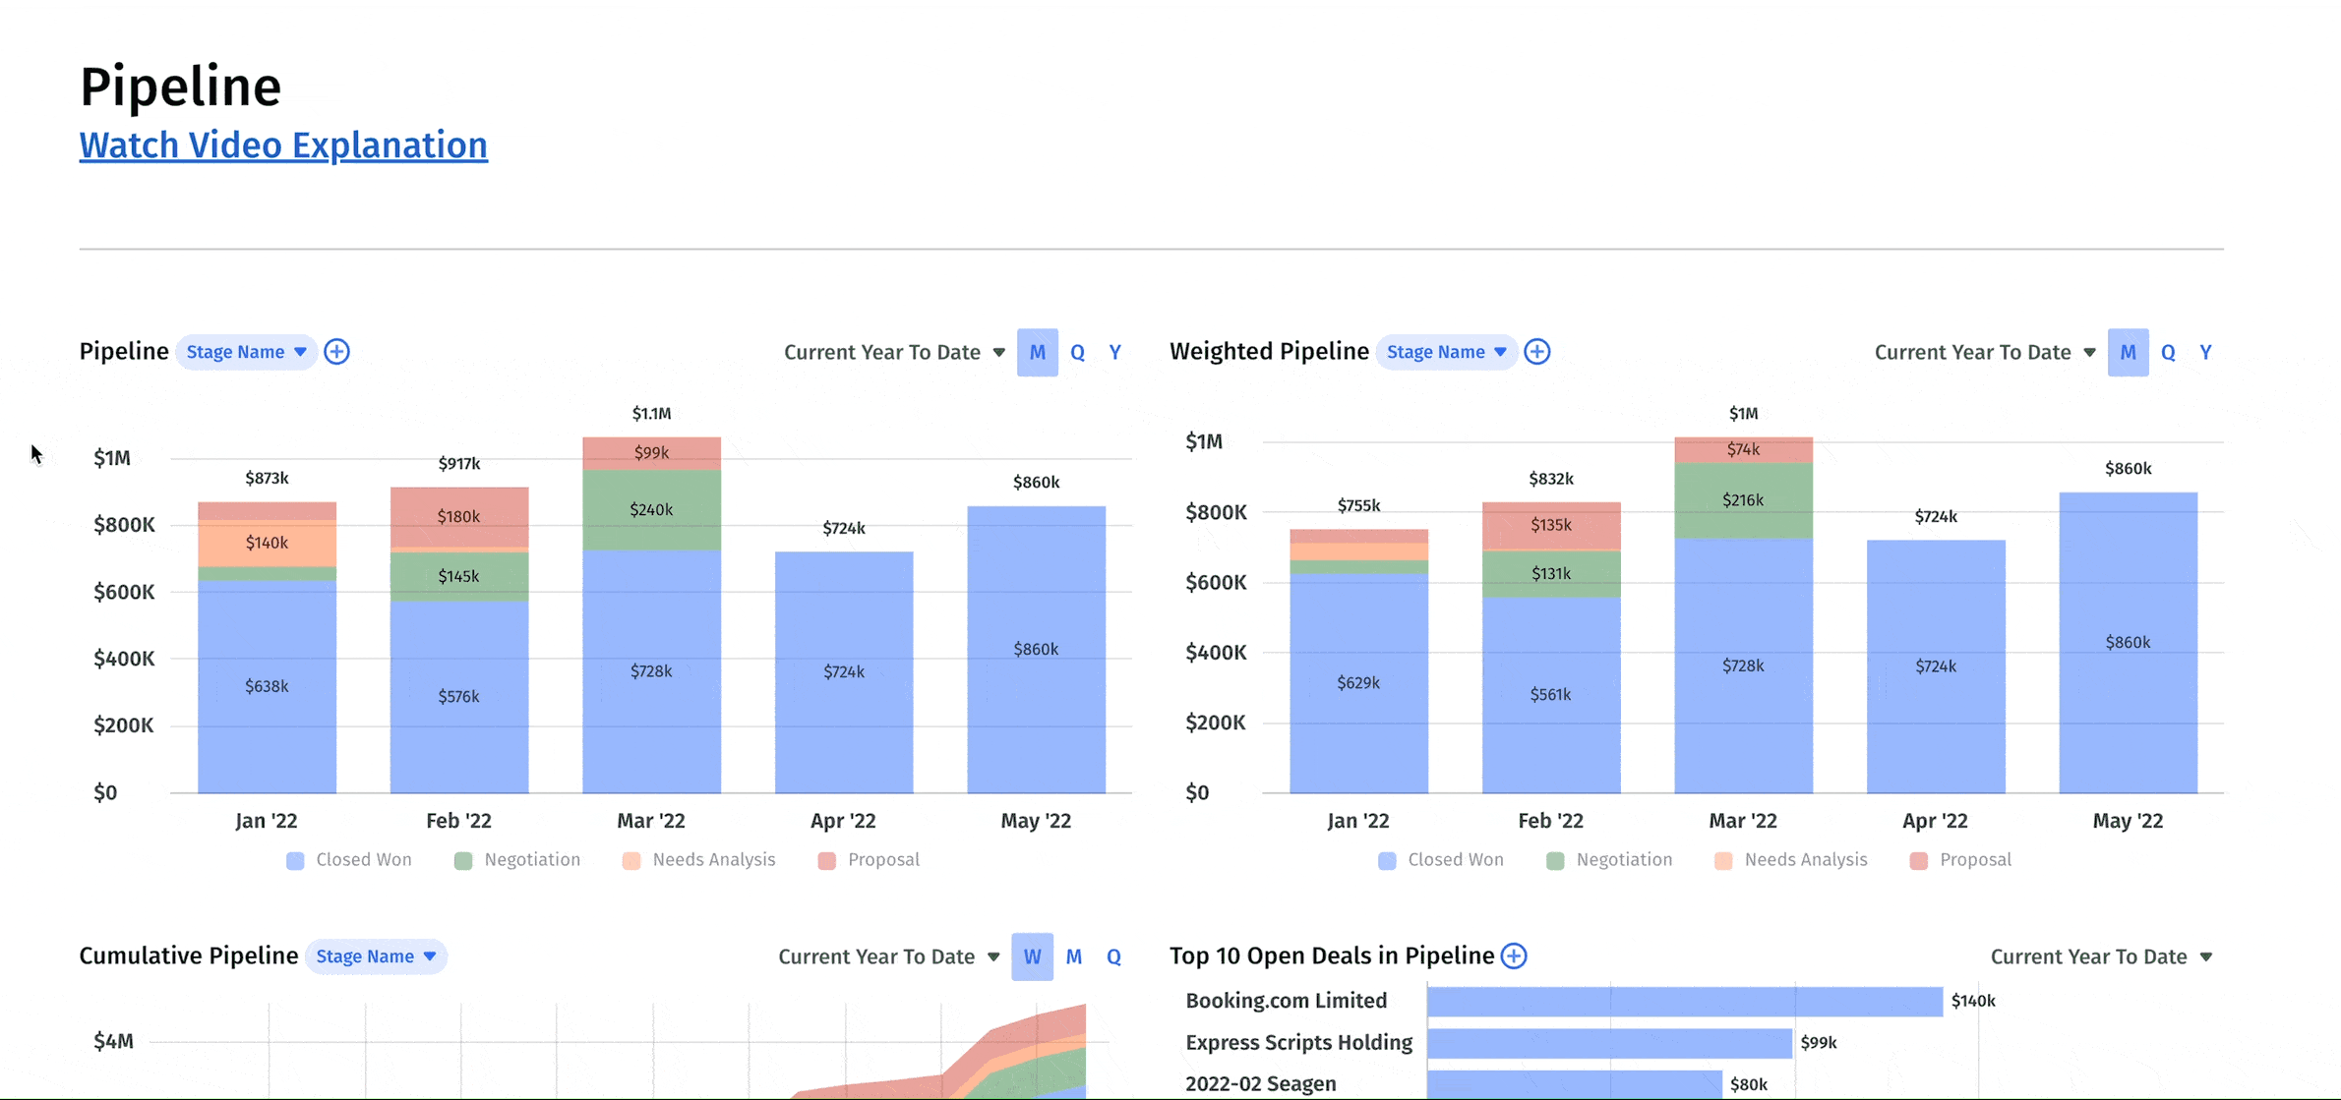The width and height of the screenshot is (2341, 1100).
Task: Expand Cumulative Pipeline Current Year To Date selector
Action: [x=889, y=956]
